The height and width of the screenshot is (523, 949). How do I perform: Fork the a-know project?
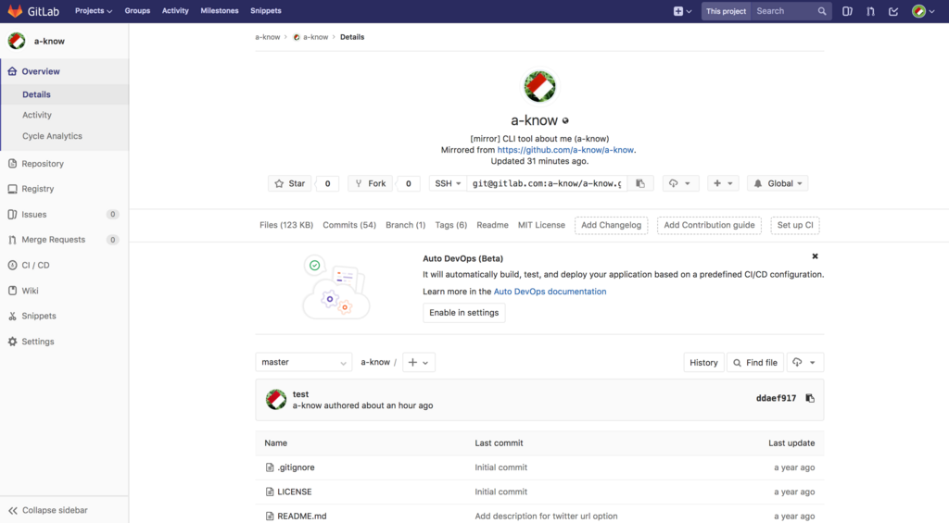tap(371, 183)
